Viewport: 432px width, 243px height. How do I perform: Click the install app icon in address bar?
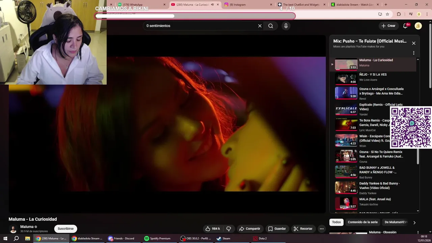tap(380, 14)
